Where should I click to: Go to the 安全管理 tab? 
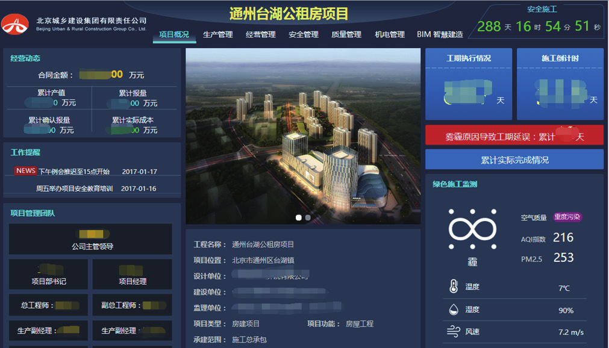303,35
